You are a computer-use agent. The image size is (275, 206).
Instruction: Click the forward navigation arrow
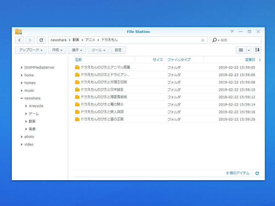click(30, 40)
